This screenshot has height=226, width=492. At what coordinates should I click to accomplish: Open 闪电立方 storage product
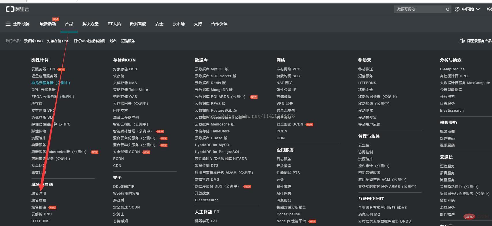pyautogui.click(x=121, y=111)
